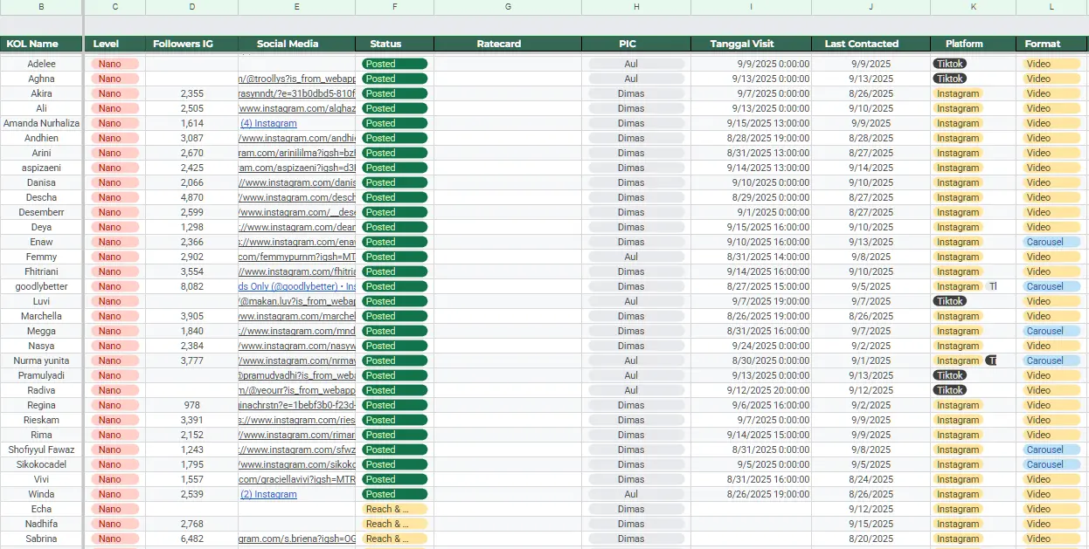Click the "Tanggal Visit" header cell
Screen dimensions: 1089x549
751,44
